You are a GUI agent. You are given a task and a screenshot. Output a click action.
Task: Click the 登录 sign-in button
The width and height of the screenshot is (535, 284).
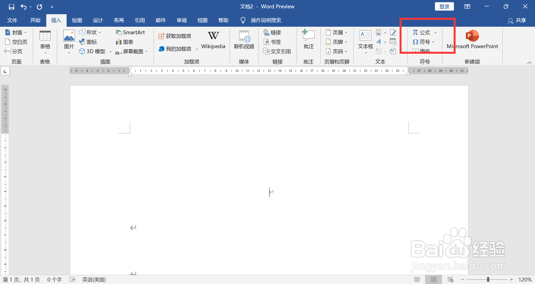click(444, 6)
